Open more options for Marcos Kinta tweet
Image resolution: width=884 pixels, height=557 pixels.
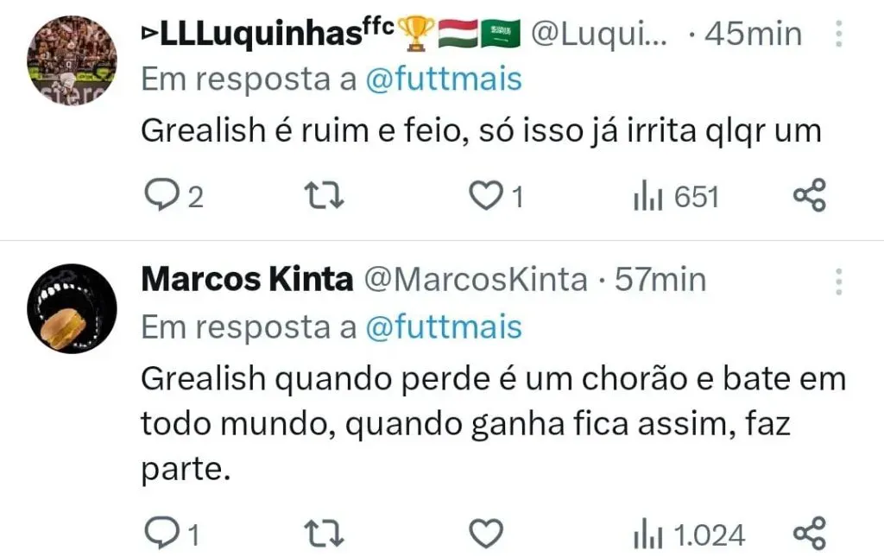840,281
